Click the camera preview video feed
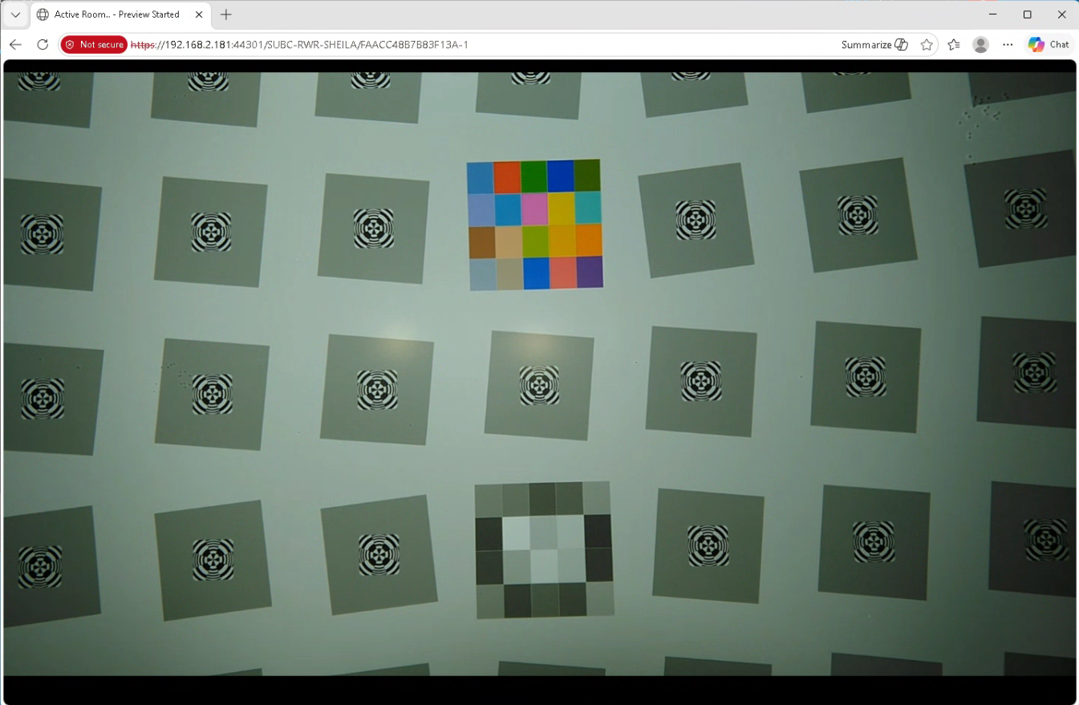 (539, 374)
